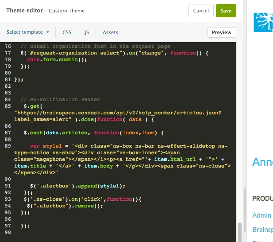Click line number 89 in gutter
The width and height of the screenshot is (273, 242).
(x=8, y=146)
